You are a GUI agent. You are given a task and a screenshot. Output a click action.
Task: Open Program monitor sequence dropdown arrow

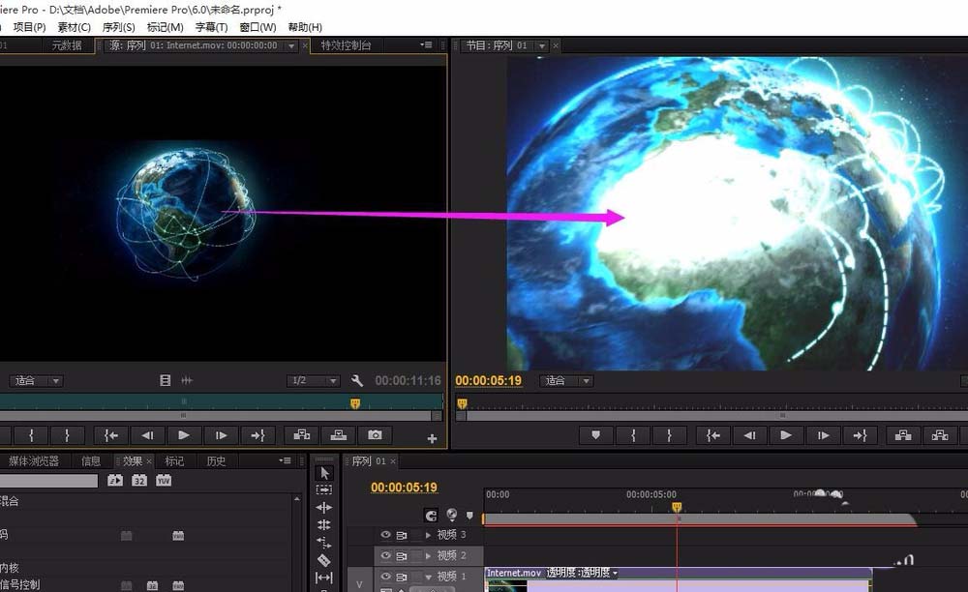tap(541, 46)
